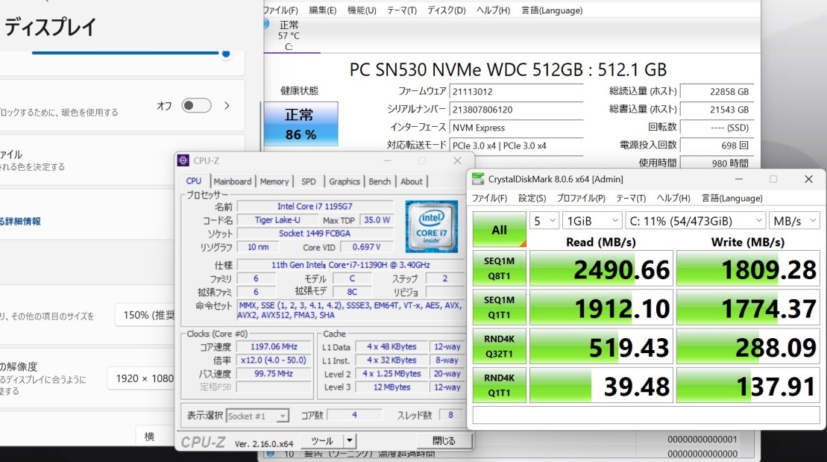Switch to the Memory tab in CPU-Z
This screenshot has width=827, height=462.
point(274,181)
